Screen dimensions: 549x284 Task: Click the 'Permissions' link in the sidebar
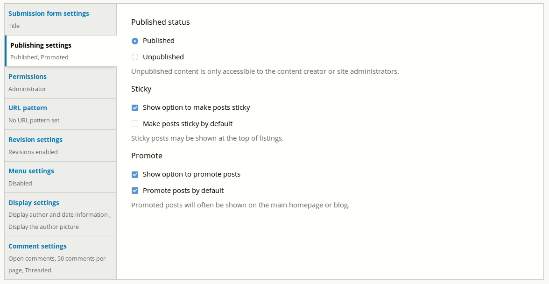(28, 77)
